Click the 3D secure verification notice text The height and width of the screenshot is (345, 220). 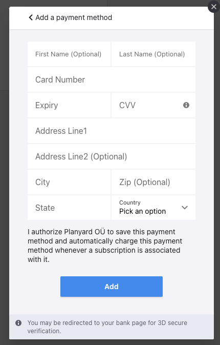pos(107,327)
